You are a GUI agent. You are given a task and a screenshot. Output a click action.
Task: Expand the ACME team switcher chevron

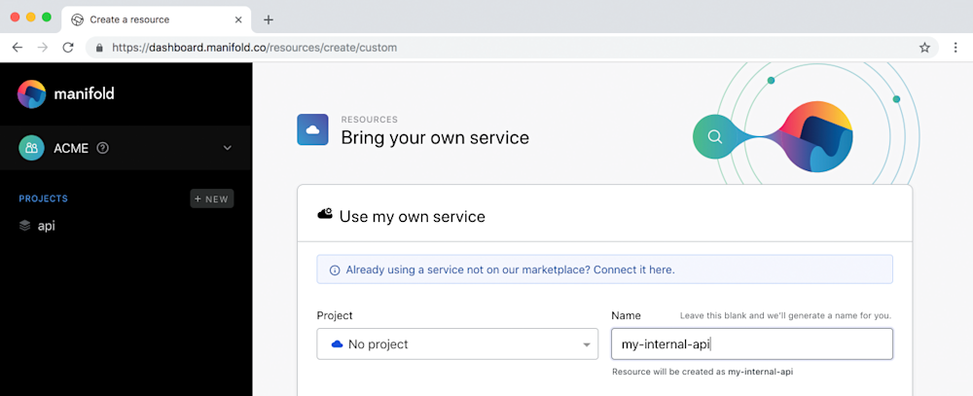click(228, 148)
